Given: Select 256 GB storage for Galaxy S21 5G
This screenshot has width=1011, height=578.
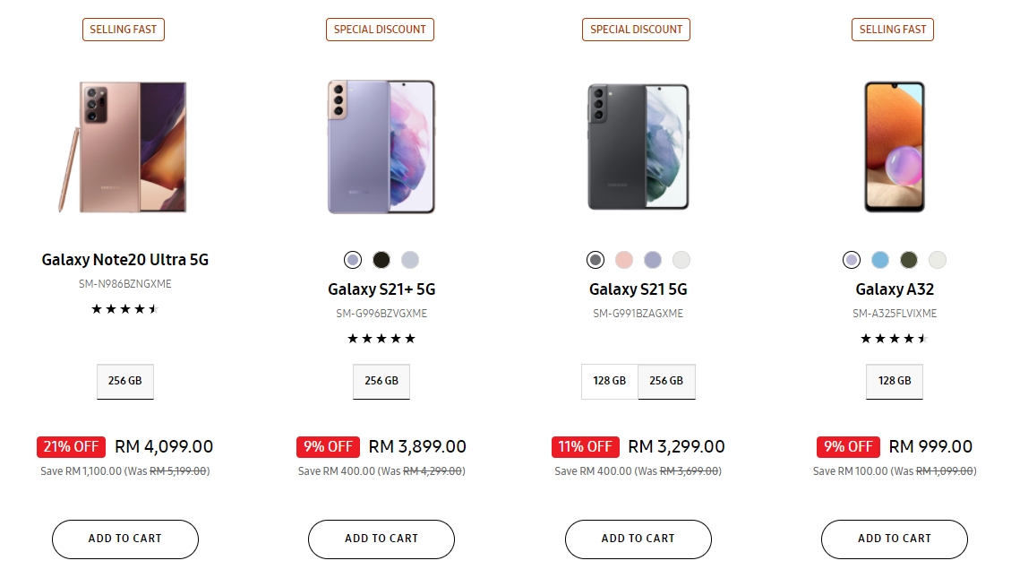Looking at the screenshot, I should 666,381.
